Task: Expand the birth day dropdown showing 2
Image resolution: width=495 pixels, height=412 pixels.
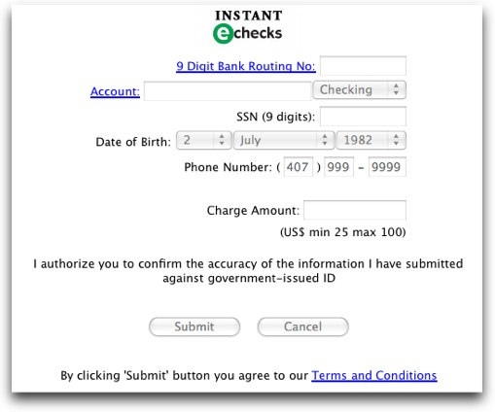Action: coord(204,140)
